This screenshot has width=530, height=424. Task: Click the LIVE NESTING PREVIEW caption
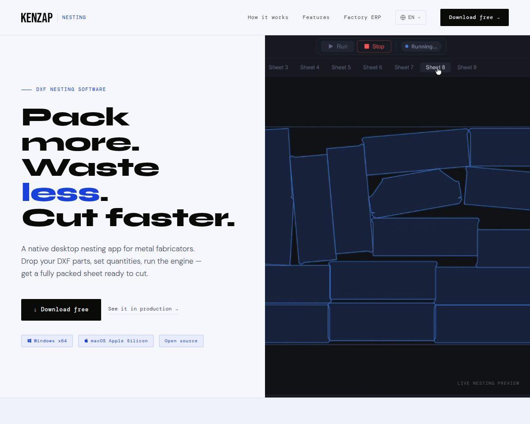tap(488, 383)
